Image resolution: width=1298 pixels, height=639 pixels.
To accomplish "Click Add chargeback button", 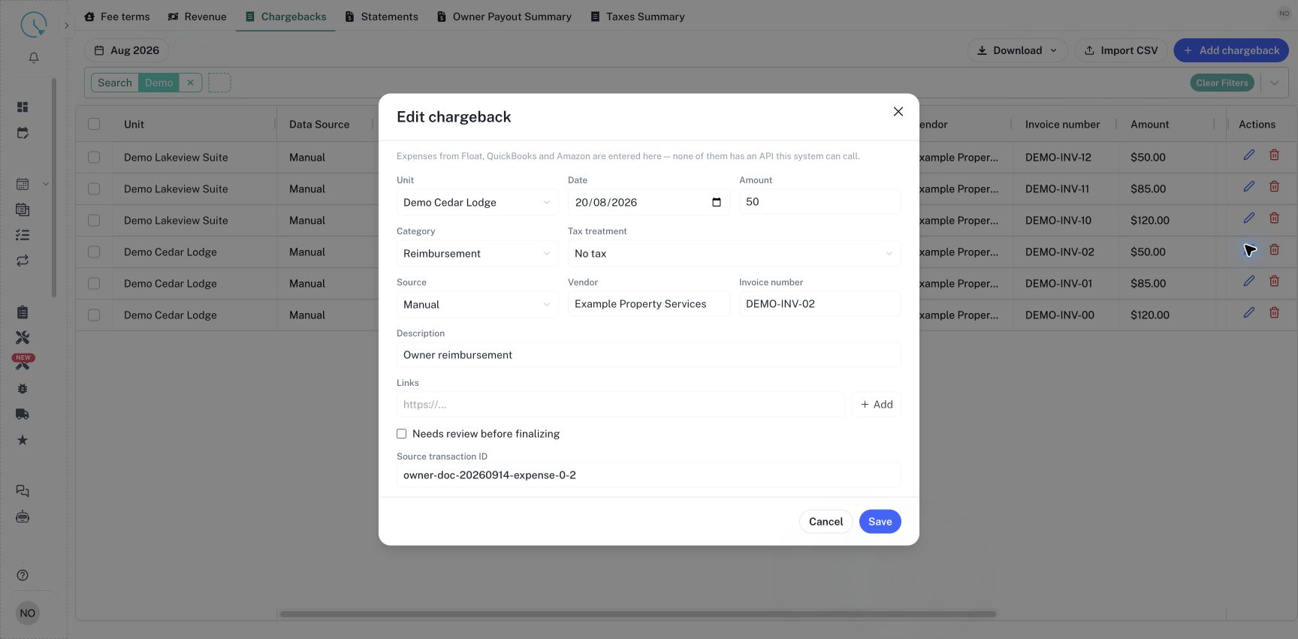I will tap(1230, 50).
